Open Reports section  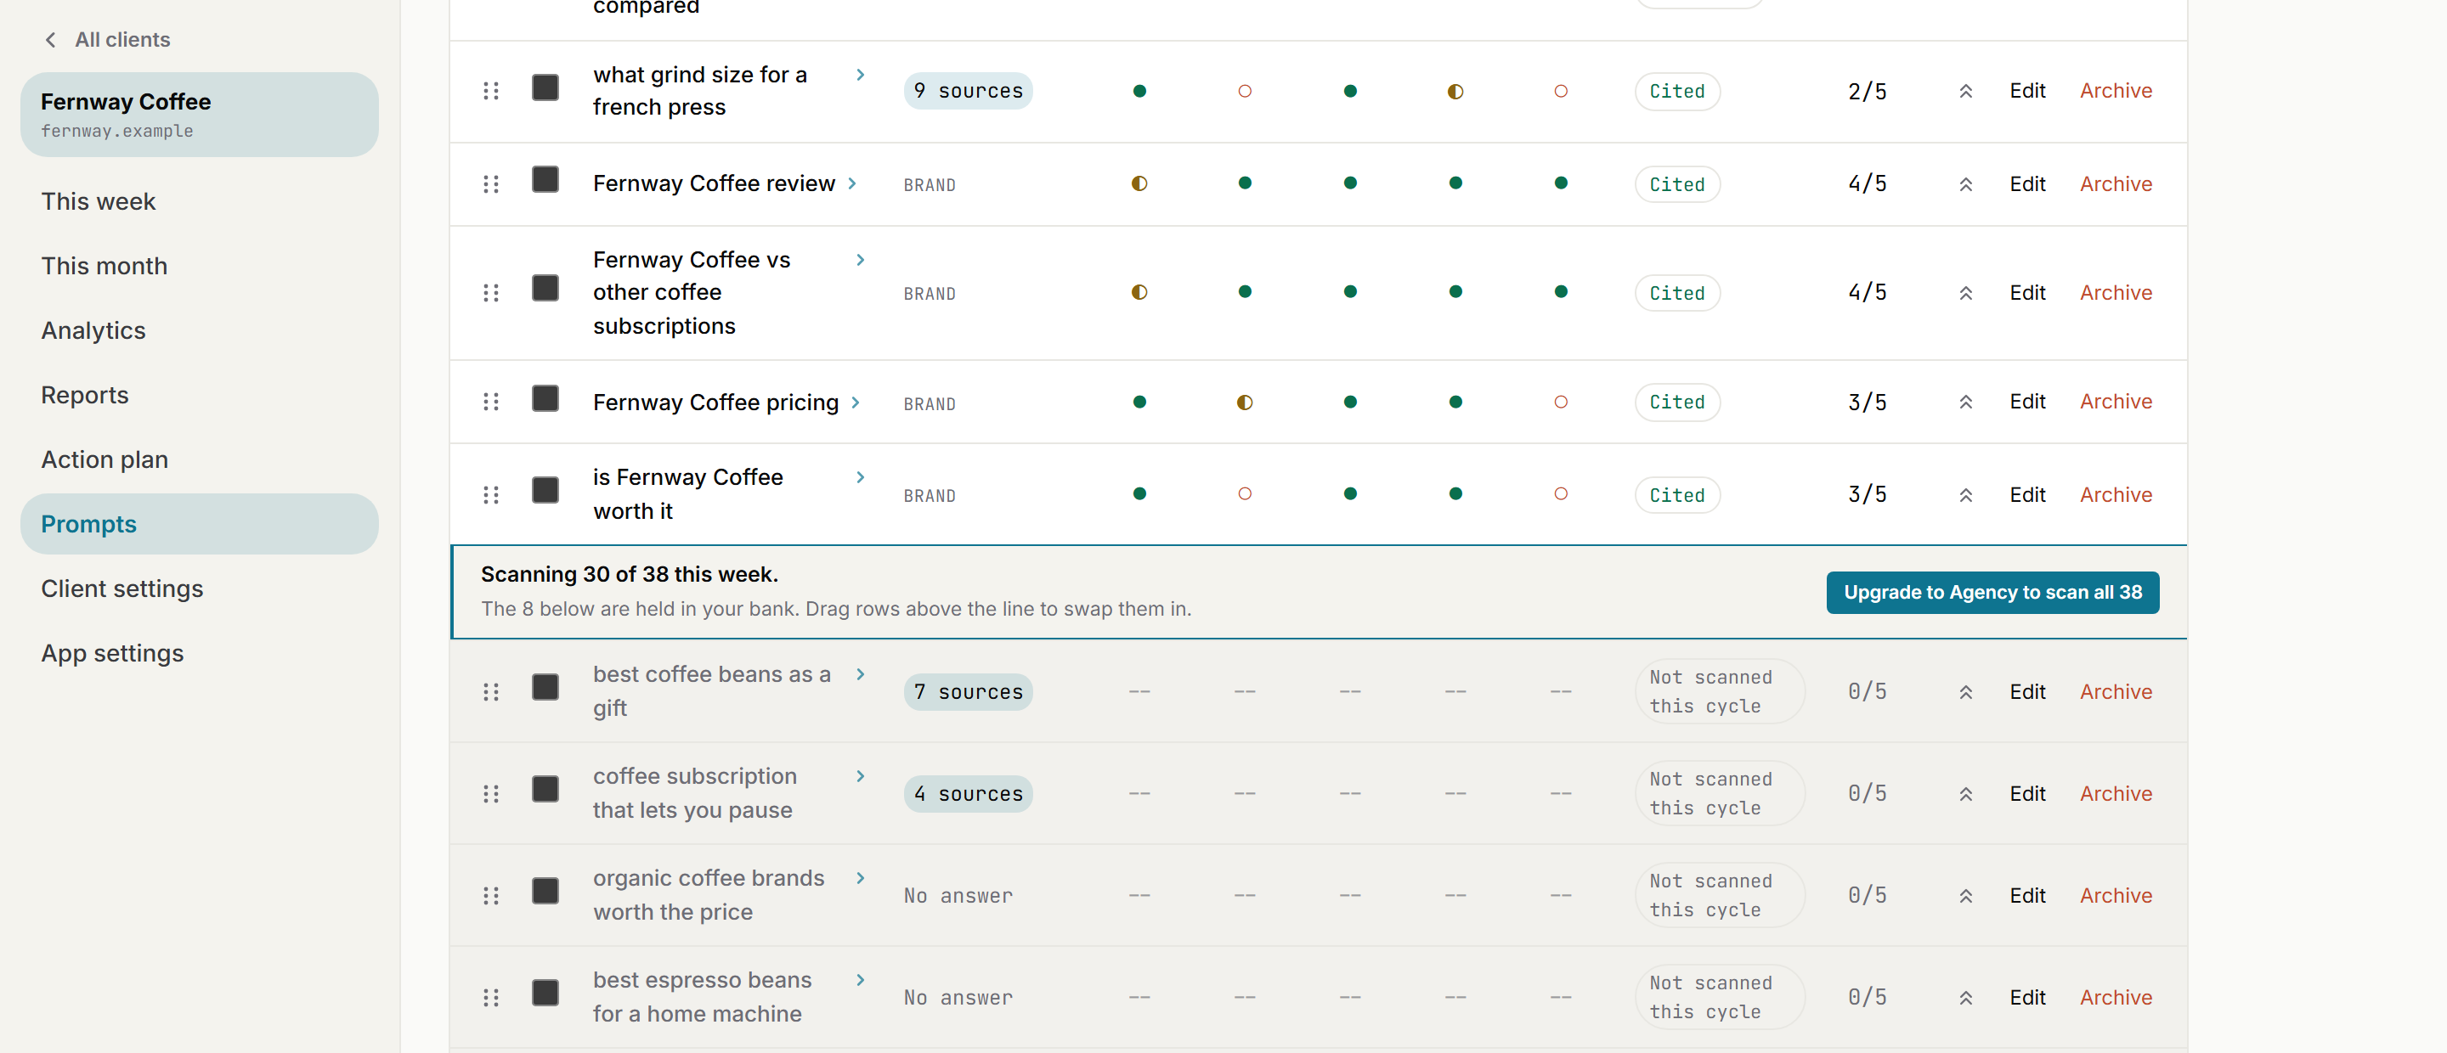pos(200,395)
